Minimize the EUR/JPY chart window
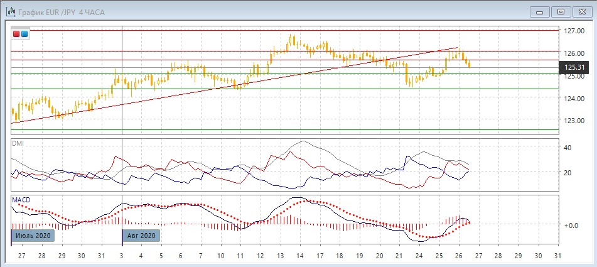This screenshot has width=597, height=267. click(541, 11)
